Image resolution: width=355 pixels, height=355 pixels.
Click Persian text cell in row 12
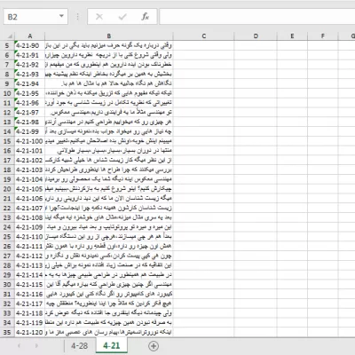(x=108, y=113)
